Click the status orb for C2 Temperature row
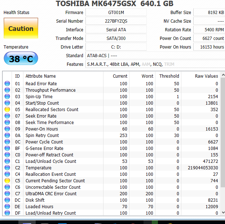 tap(7, 168)
